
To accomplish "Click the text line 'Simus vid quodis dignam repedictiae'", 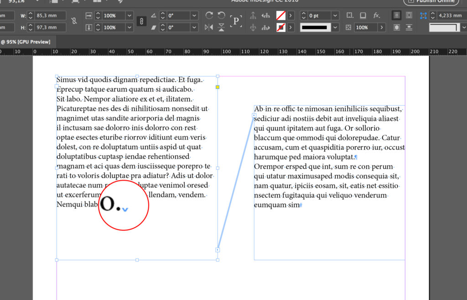I will [x=116, y=80].
